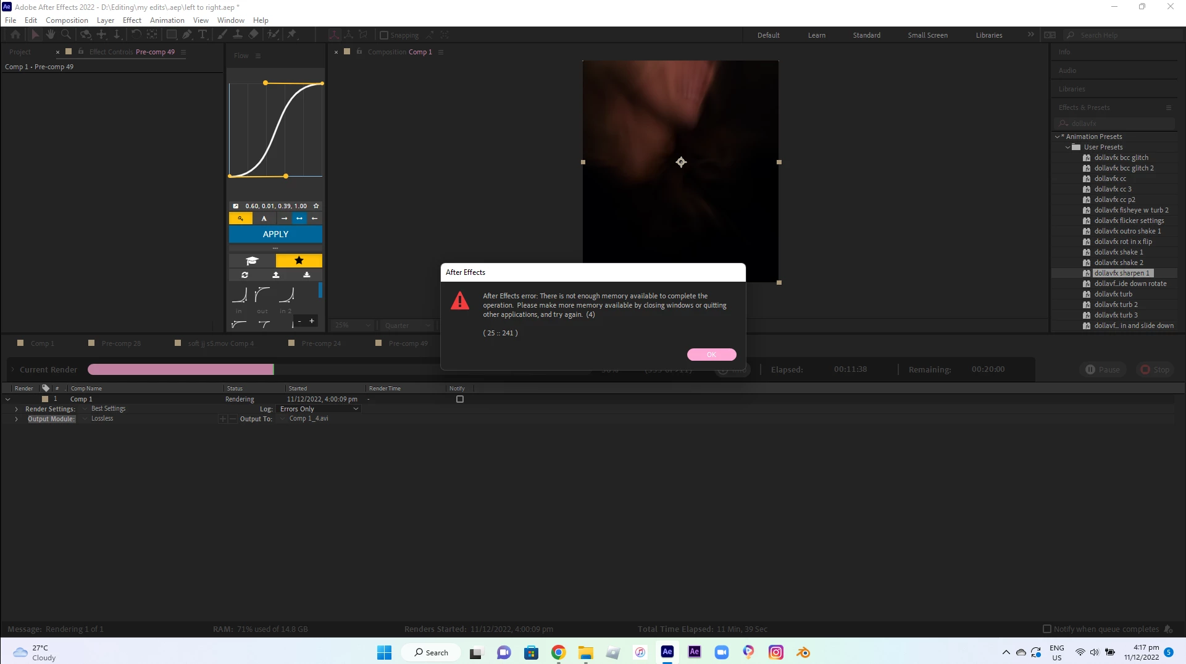Select the Zoom magnifier tool
1186x664 pixels.
[x=66, y=35]
